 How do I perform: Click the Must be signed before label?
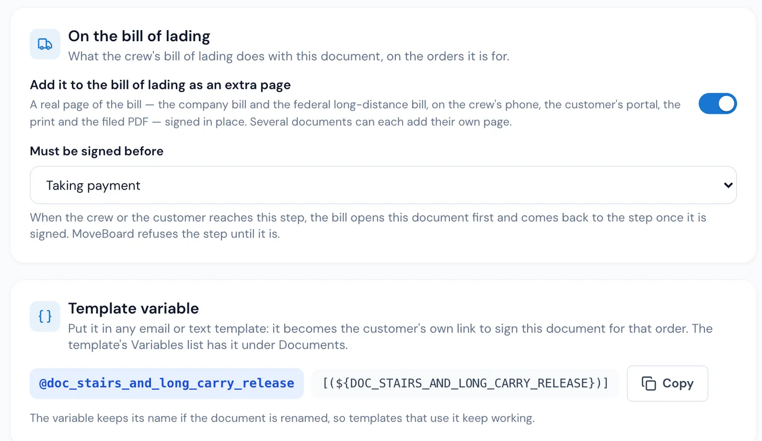[x=97, y=151]
